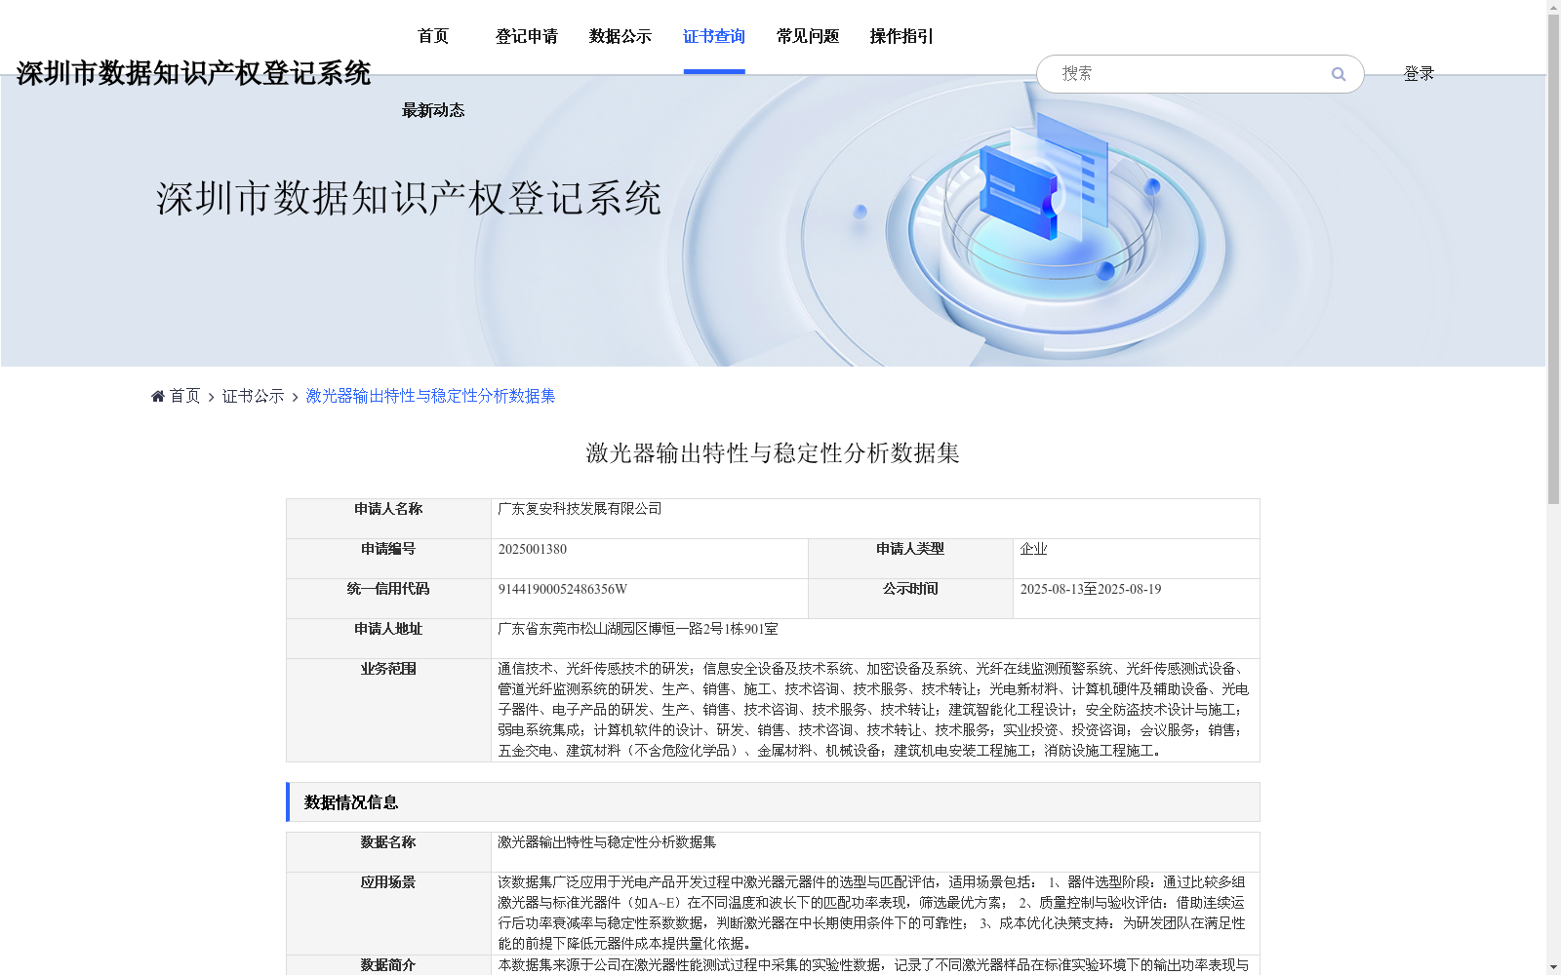The image size is (1561, 975).
Task: Select the 证书查询 navigation tab
Action: click(x=714, y=36)
